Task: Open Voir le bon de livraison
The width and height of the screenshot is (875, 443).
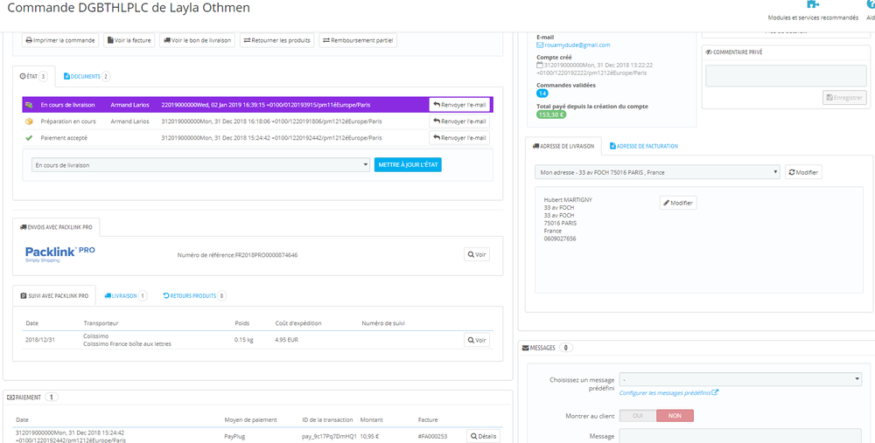Action: pyautogui.click(x=198, y=40)
